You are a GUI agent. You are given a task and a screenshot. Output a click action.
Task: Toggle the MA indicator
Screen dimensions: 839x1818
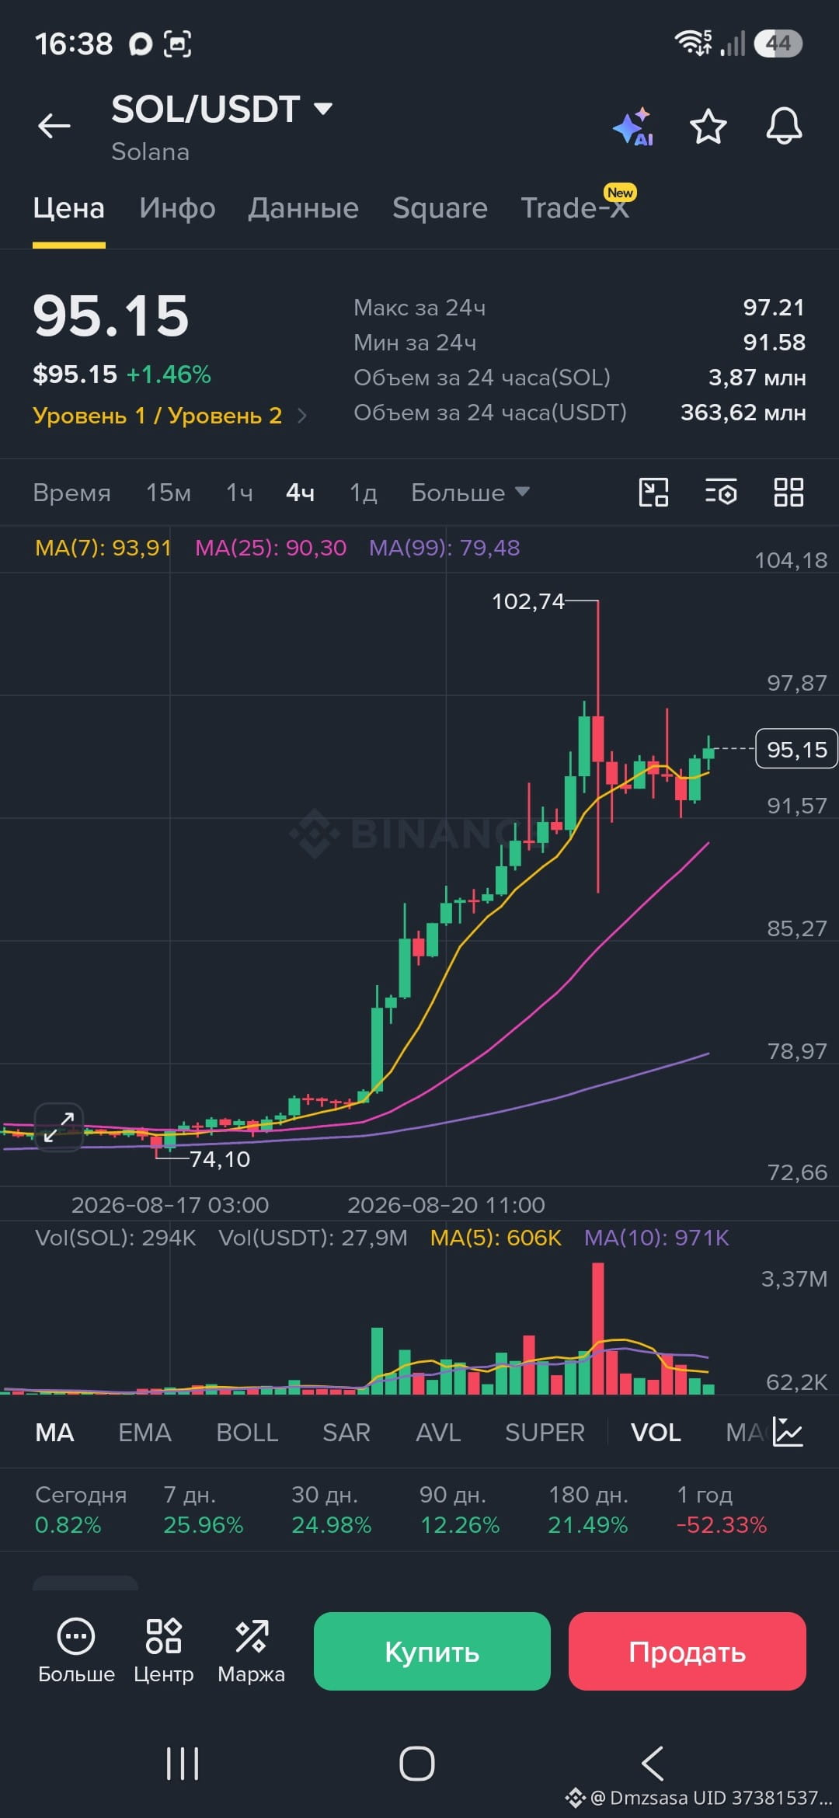coord(54,1432)
